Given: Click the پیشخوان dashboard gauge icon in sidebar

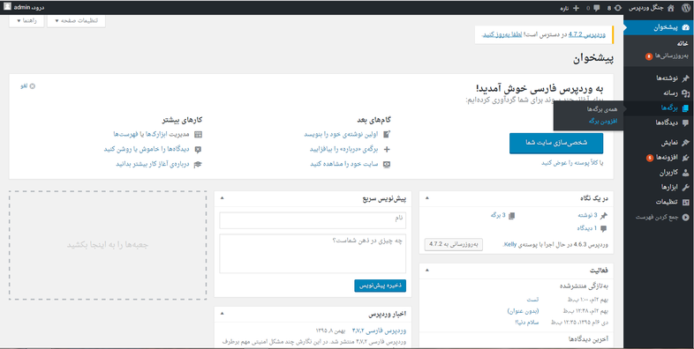Looking at the screenshot, I should click(x=685, y=27).
